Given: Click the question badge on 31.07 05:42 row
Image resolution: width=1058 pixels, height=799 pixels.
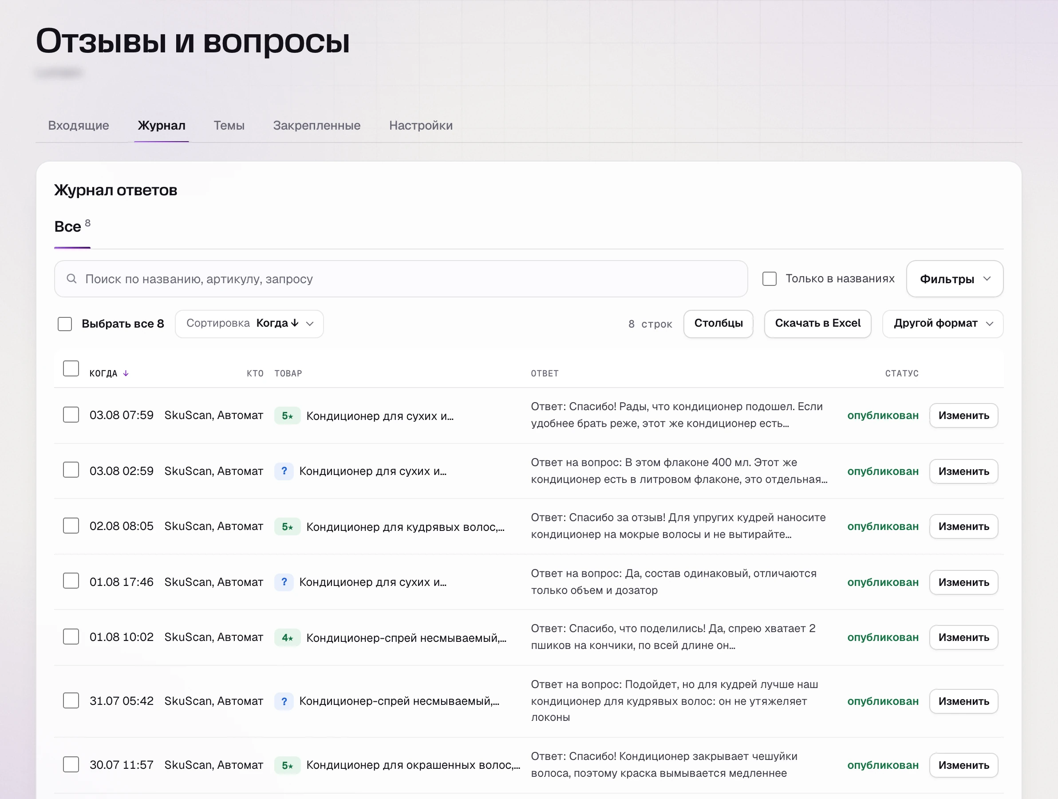Looking at the screenshot, I should point(284,701).
